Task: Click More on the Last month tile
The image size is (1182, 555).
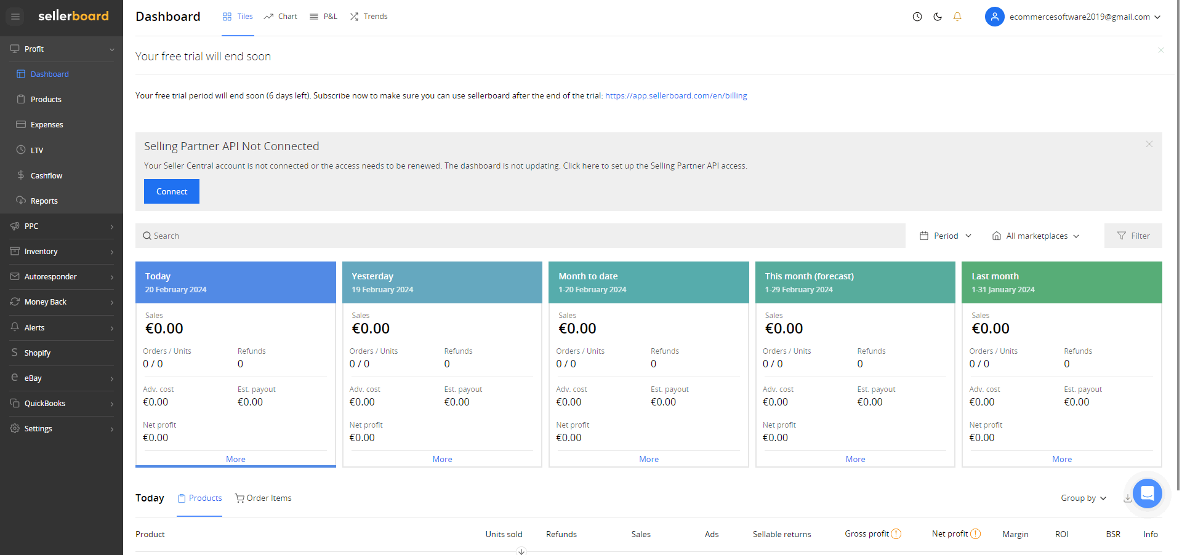Action: point(1062,459)
